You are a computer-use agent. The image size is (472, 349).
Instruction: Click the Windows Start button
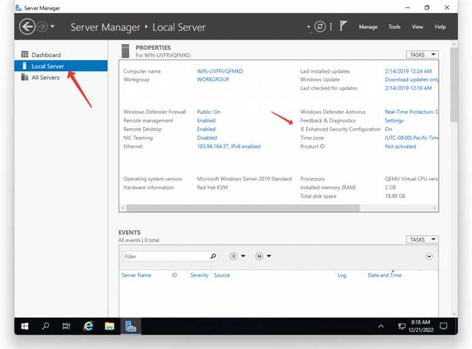click(x=25, y=326)
